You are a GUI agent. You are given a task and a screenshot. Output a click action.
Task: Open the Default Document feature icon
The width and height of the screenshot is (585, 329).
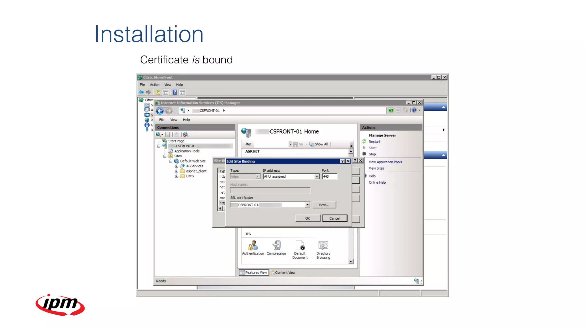click(300, 245)
